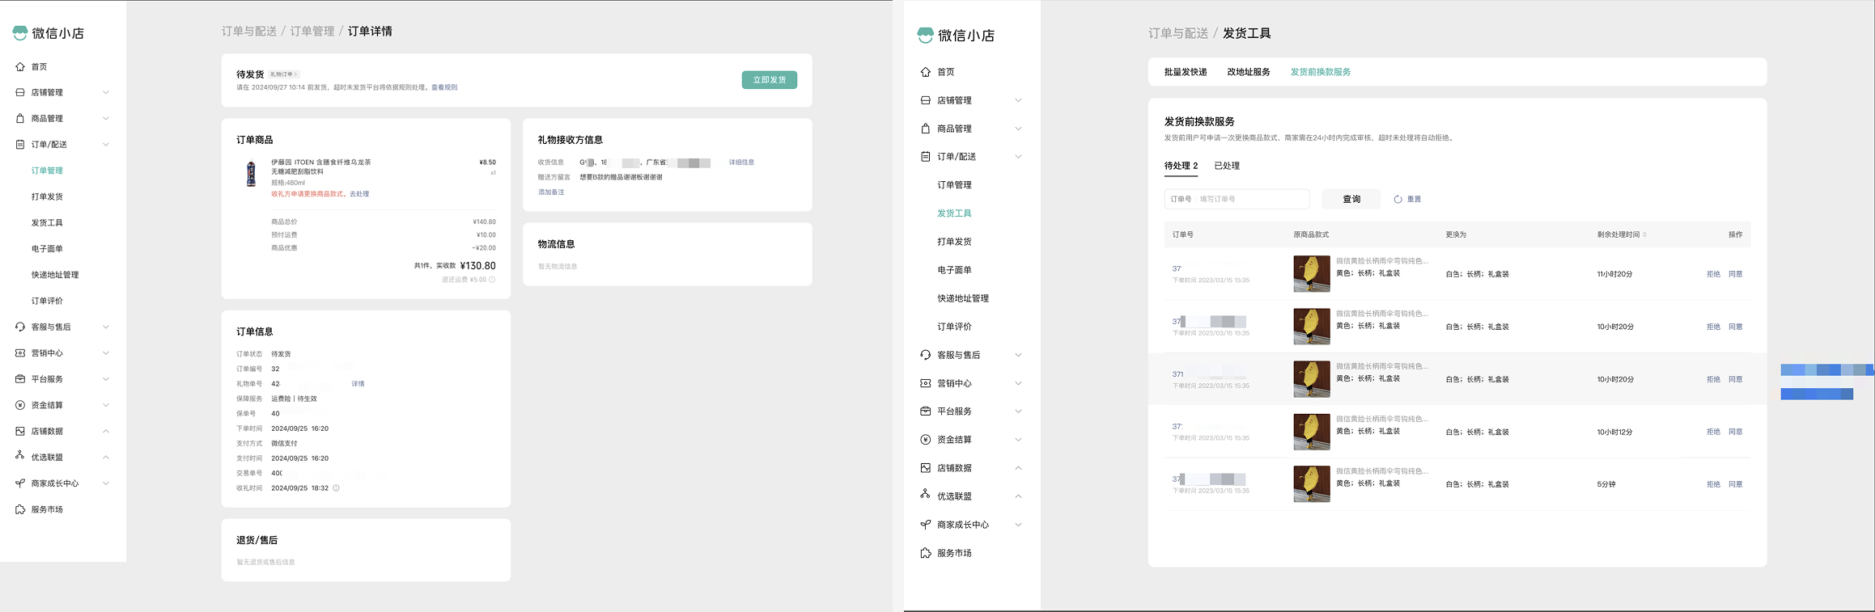Click the 重置 refresh icon
The height and width of the screenshot is (612, 1875).
[x=1398, y=200]
